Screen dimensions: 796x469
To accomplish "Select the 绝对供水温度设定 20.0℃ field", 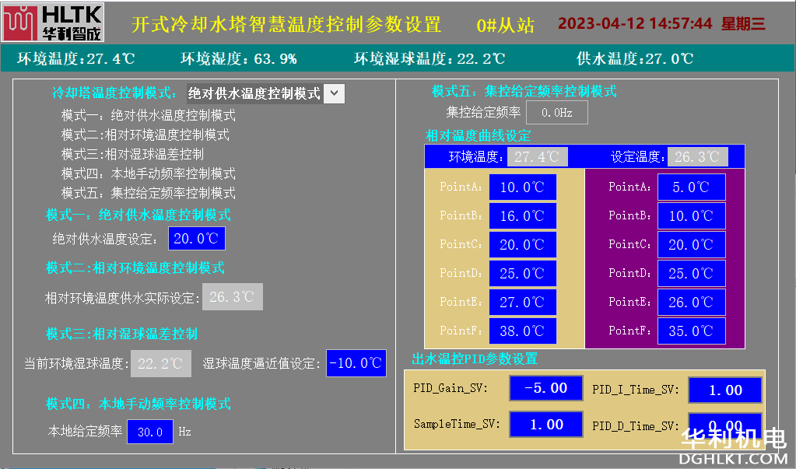I will 197,238.
